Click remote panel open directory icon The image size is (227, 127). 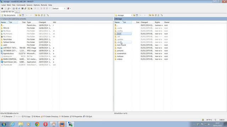[134, 15]
